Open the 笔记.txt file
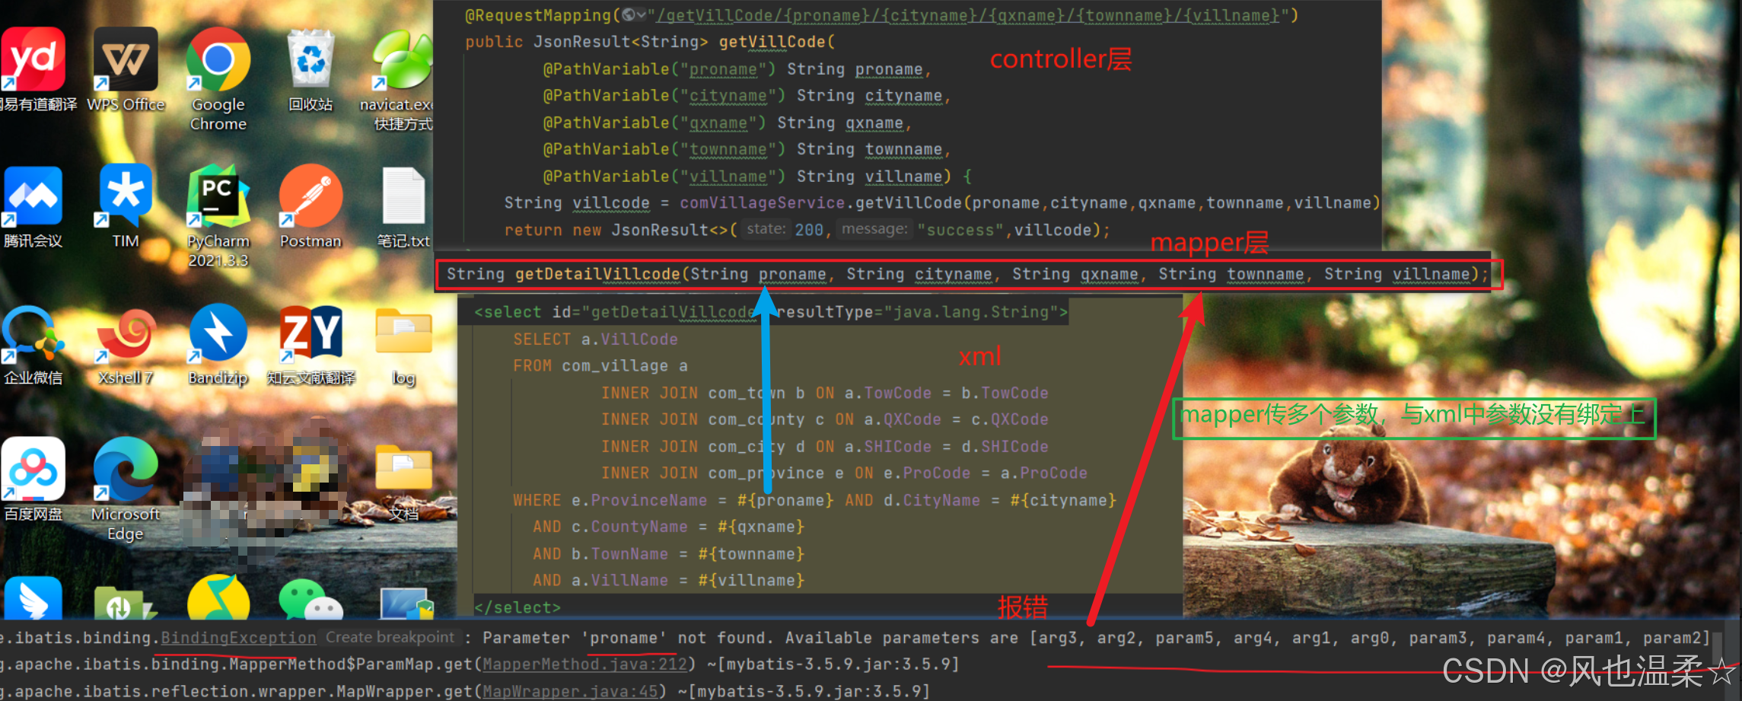 [x=403, y=196]
